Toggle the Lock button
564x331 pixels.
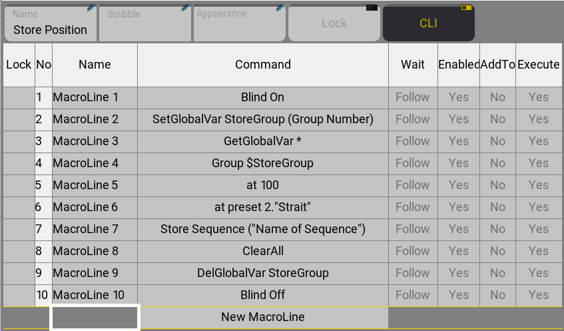pos(334,23)
